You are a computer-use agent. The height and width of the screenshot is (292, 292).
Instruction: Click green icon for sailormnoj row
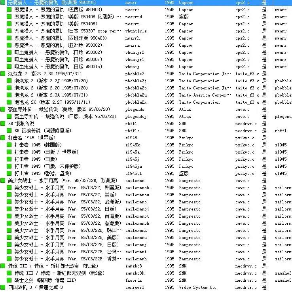pos(9,209)
